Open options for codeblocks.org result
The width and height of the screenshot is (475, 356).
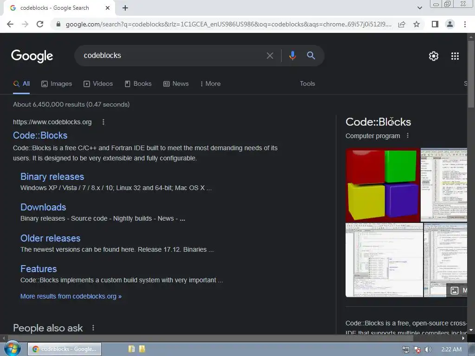(103, 122)
